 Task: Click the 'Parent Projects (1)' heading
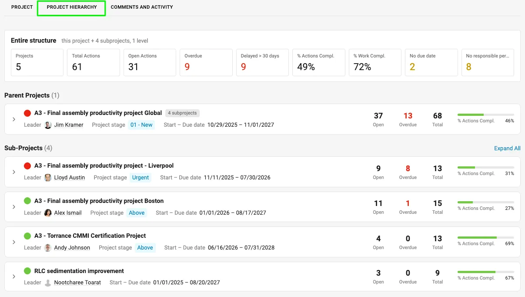[32, 95]
